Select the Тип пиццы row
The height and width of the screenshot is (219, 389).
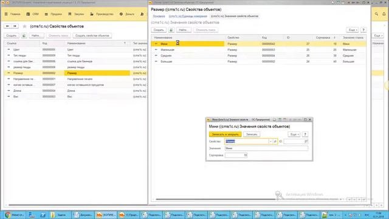75,55
